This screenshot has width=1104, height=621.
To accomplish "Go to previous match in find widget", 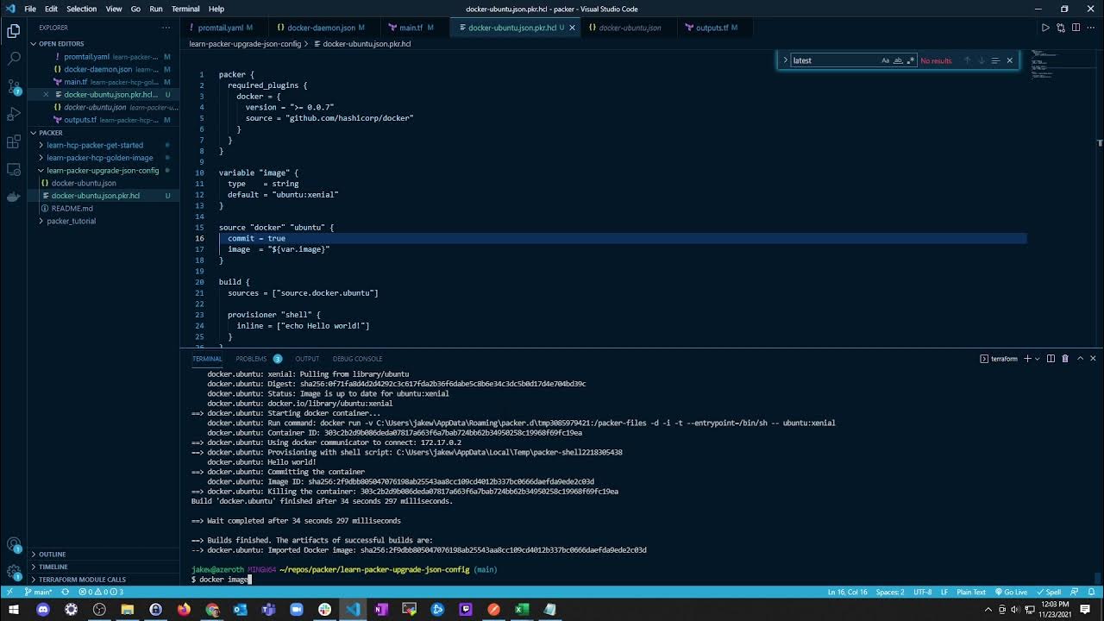I will click(x=967, y=60).
